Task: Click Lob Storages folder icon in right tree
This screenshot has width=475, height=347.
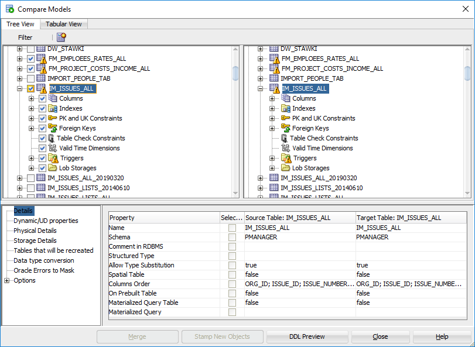Action: (x=286, y=168)
